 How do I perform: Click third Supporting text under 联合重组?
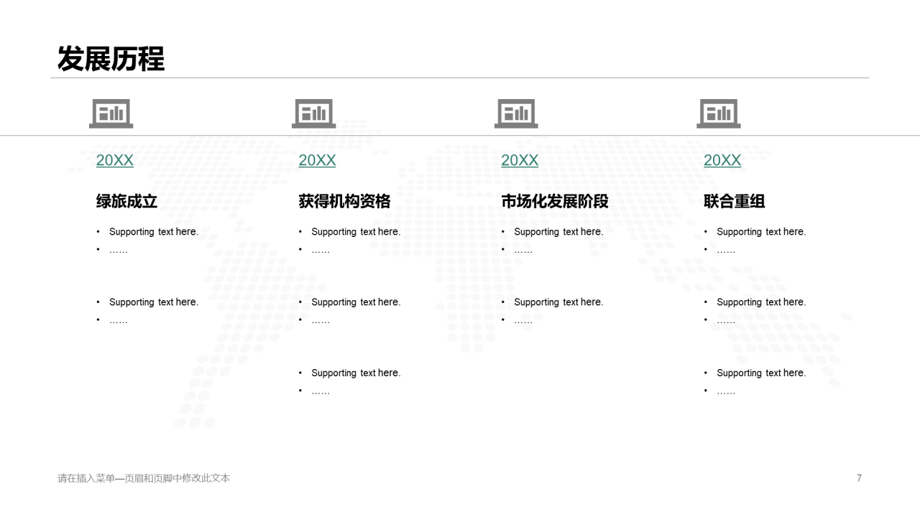pyautogui.click(x=761, y=373)
